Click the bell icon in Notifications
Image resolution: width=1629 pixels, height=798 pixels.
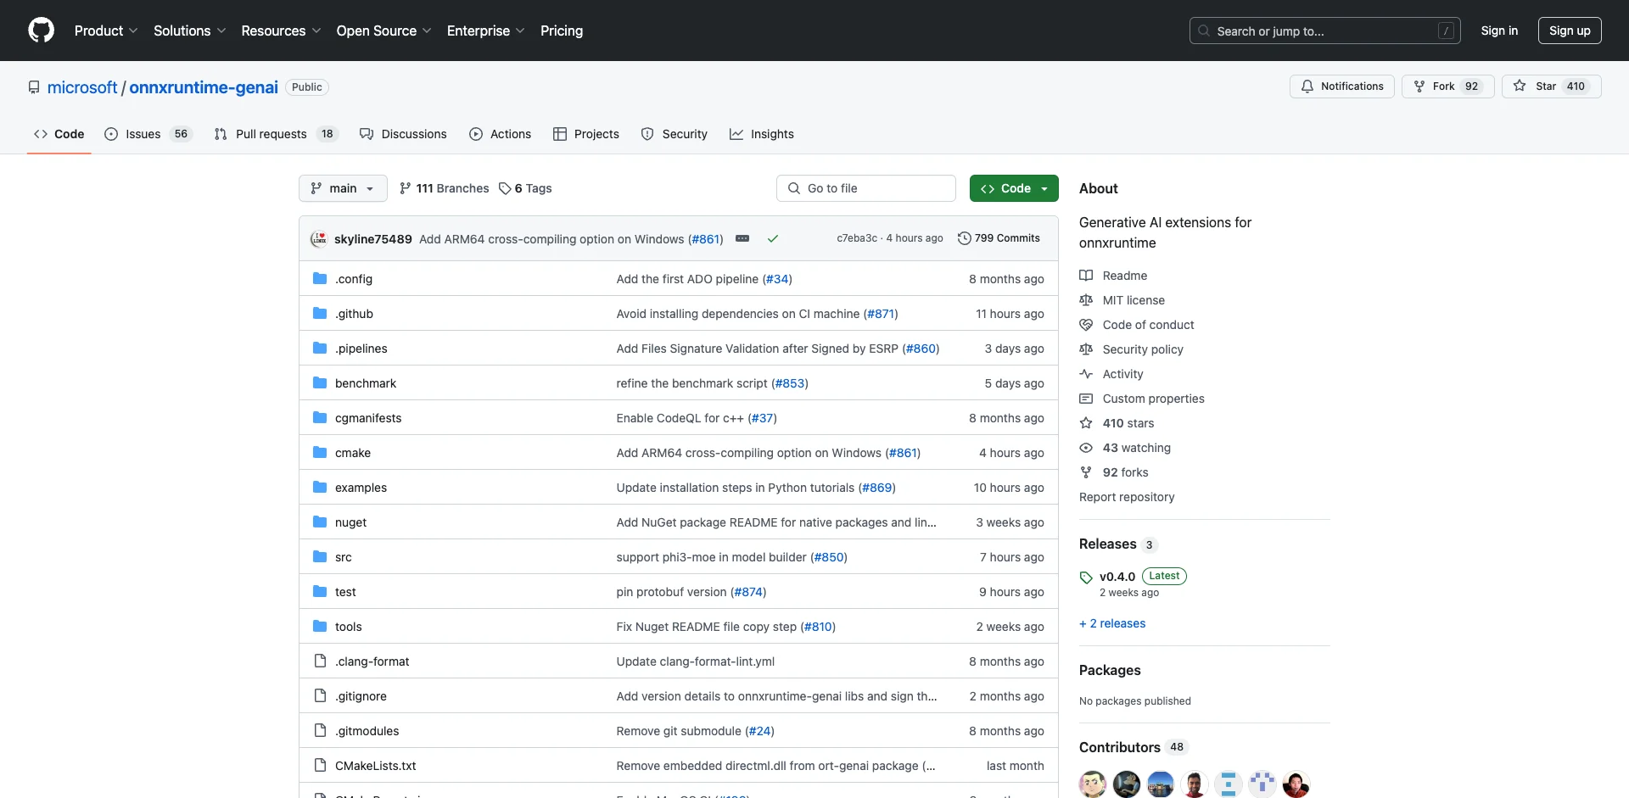[1307, 86]
